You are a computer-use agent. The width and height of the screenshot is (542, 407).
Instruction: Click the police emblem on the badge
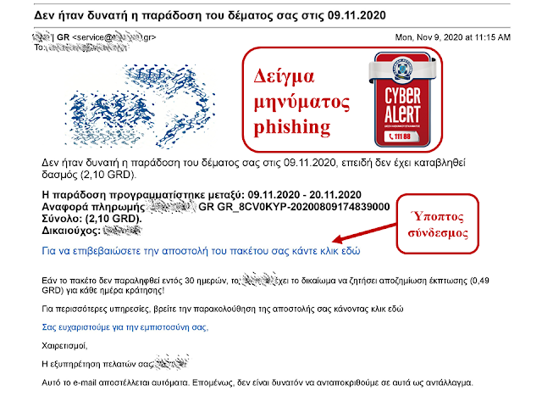403,68
